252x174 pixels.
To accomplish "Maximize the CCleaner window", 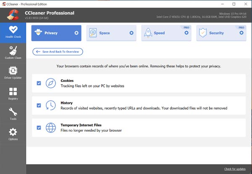I will [234, 4].
